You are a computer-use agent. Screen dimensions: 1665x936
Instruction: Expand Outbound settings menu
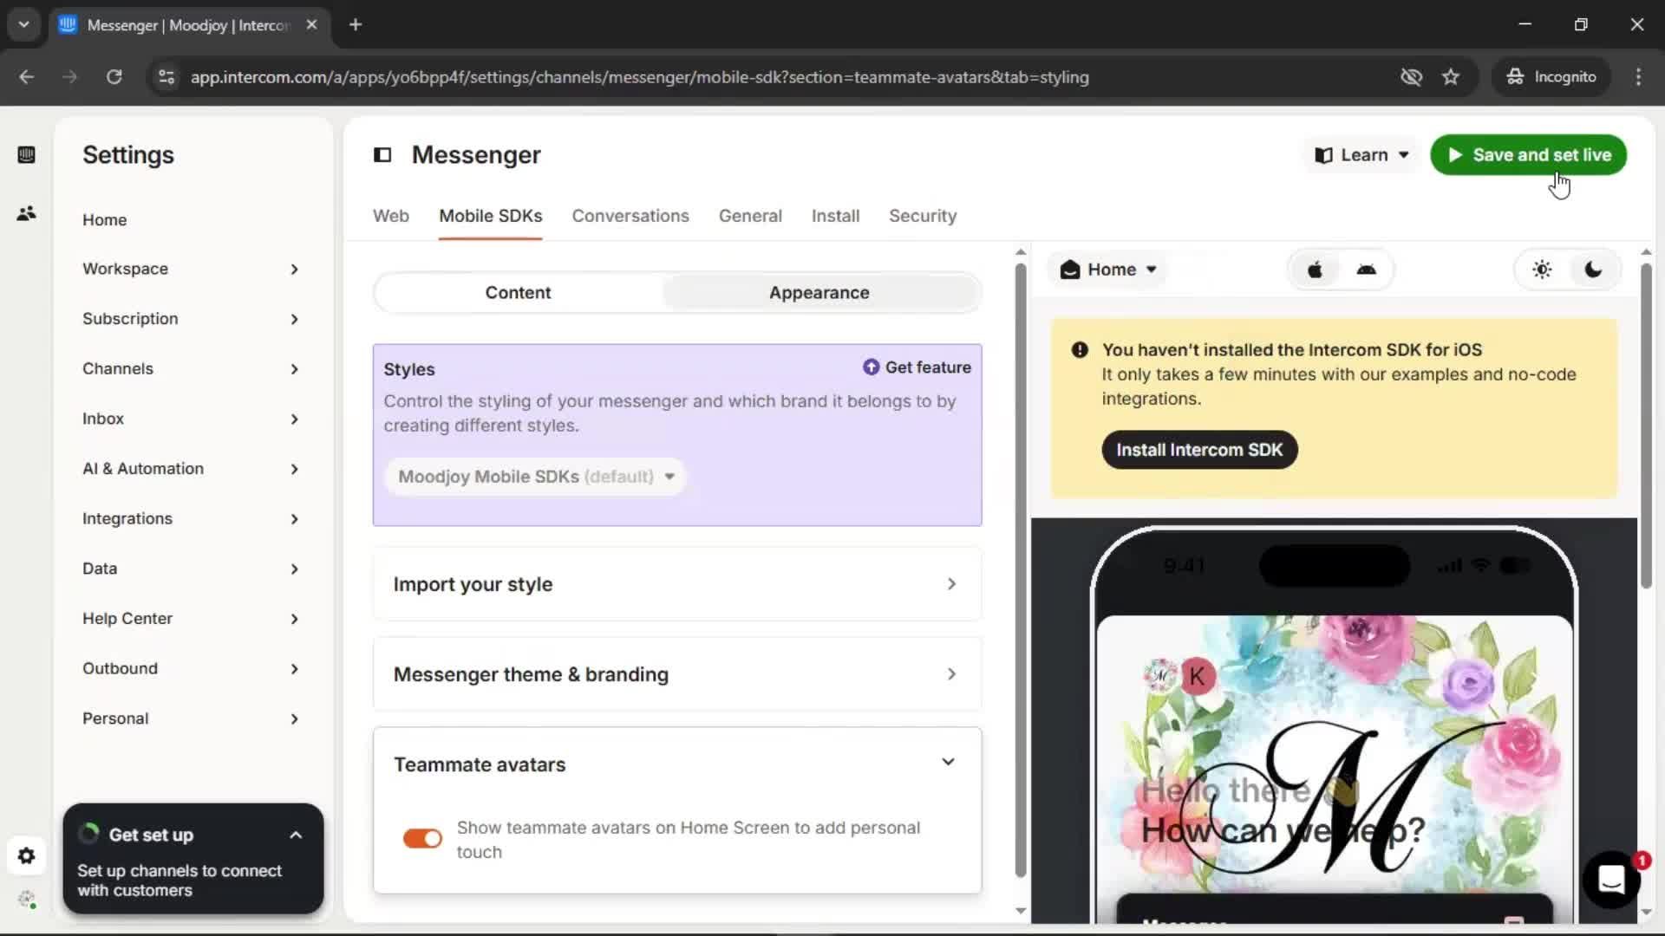(x=191, y=668)
